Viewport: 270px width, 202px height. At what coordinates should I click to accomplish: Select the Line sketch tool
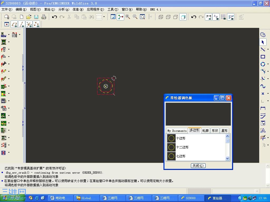pos(263,49)
